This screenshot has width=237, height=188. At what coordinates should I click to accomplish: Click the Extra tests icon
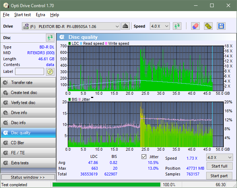tap(6, 163)
